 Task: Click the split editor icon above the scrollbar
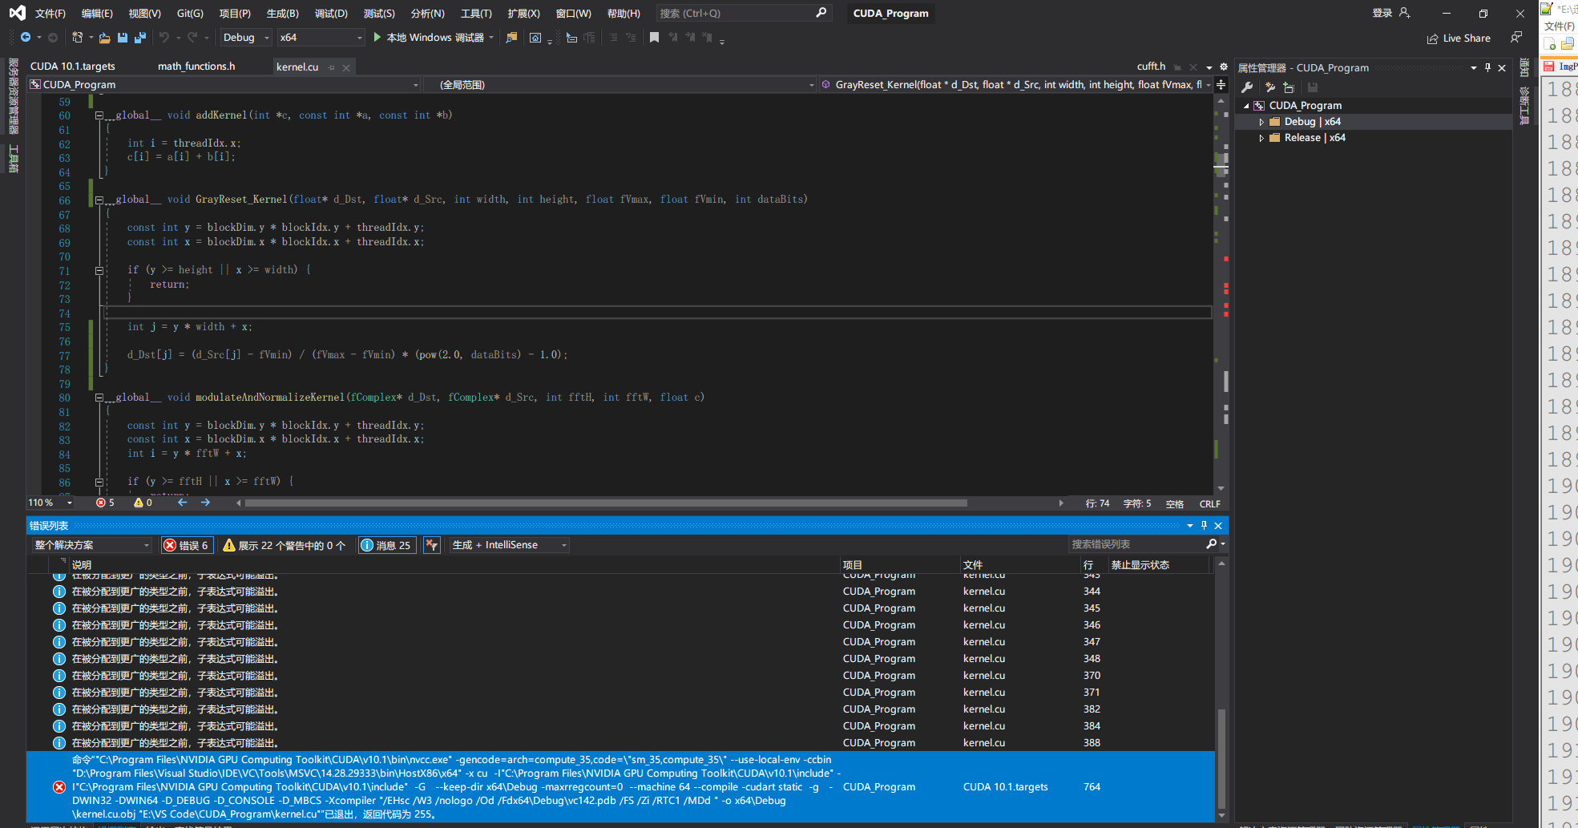[1221, 84]
